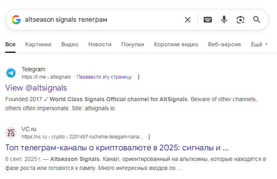The height and width of the screenshot is (179, 277).
Task: Click the snippet mentioning Altseason Signals
Action: pyautogui.click(x=135, y=163)
